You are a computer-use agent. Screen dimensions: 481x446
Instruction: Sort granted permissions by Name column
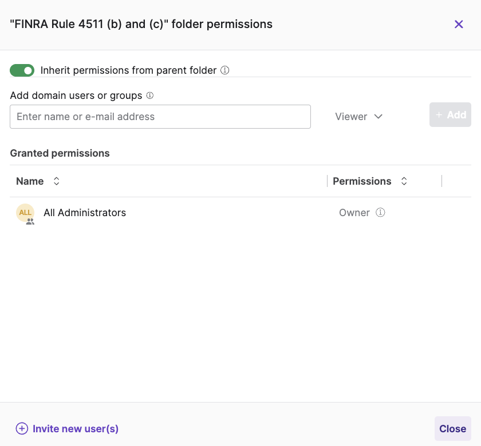30,181
